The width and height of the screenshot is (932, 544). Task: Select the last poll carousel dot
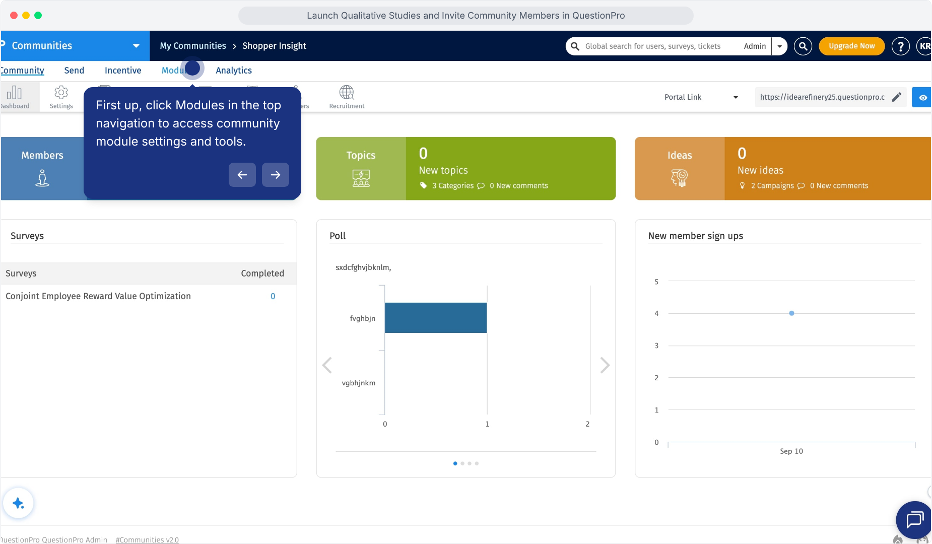point(477,463)
